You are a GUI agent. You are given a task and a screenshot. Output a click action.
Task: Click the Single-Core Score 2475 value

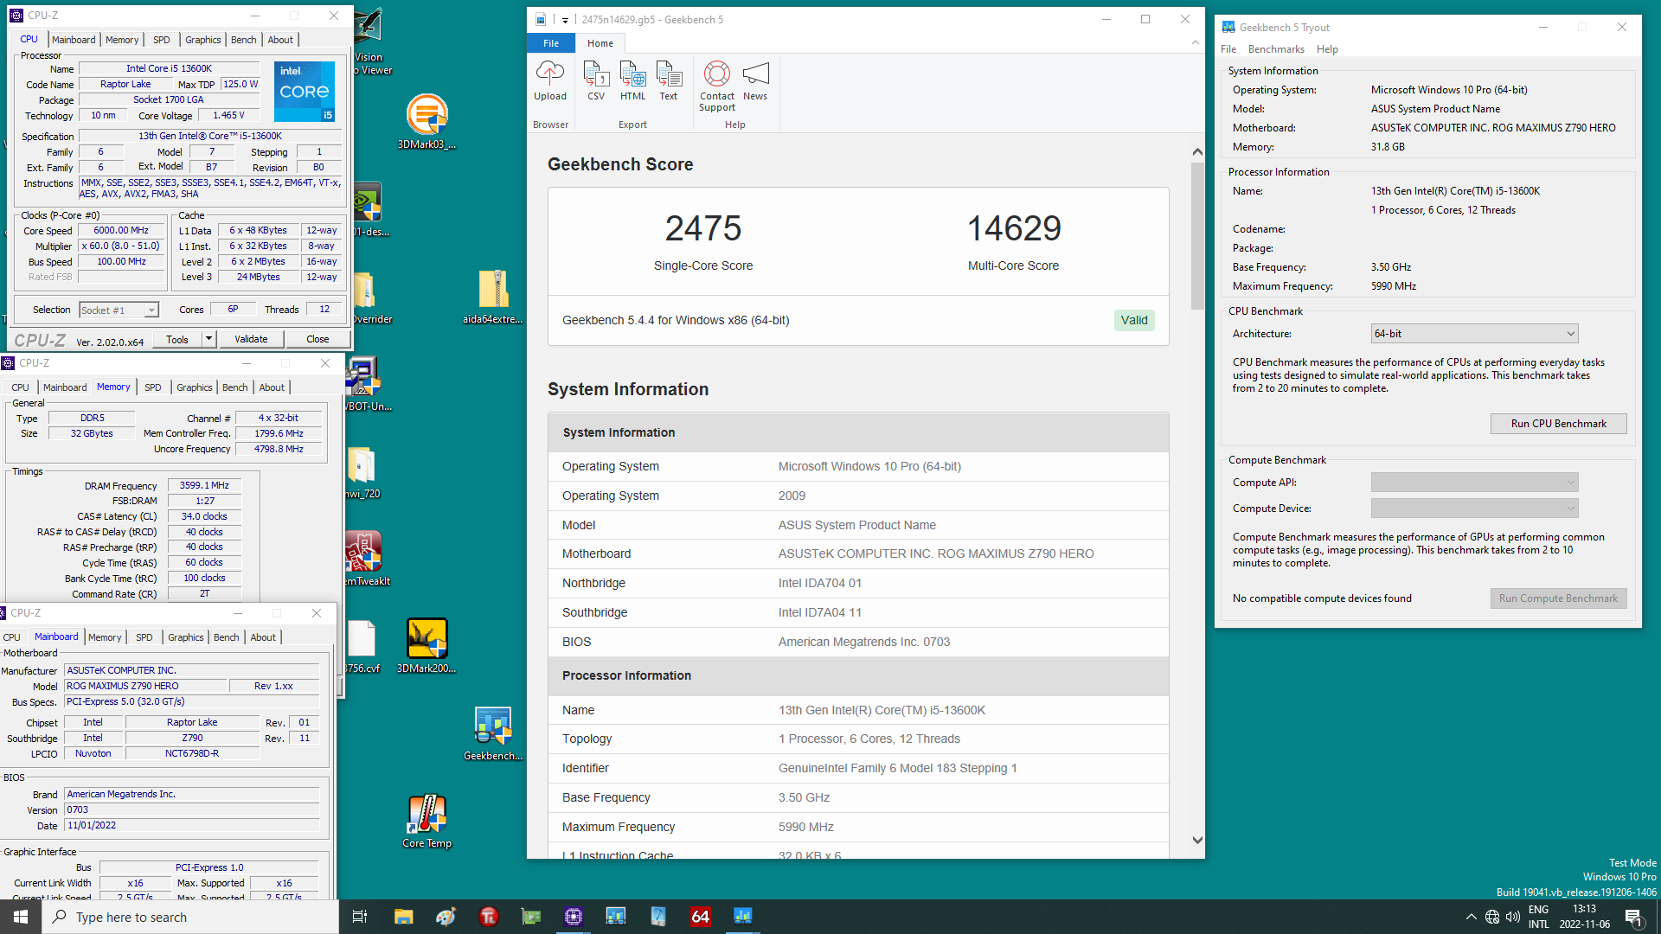point(702,228)
